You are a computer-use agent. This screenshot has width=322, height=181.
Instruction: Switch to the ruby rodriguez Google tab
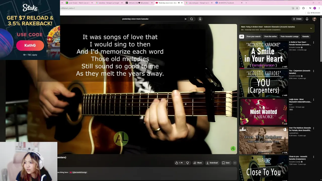coord(199,3)
